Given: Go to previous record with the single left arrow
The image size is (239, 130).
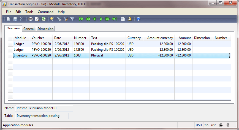Looking at the screenshot, I should tap(94, 19).
